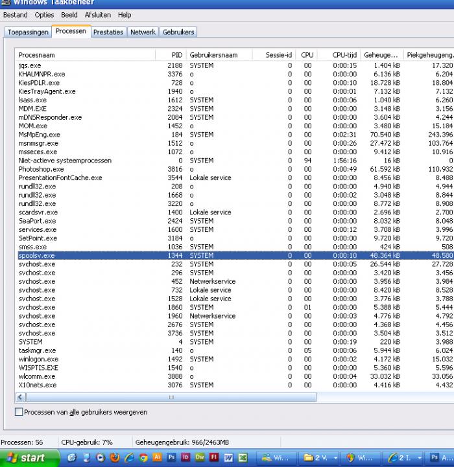454x467 pixels.
Task: Sort by the Gebruikersnaam column header
Action: point(219,55)
